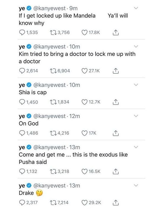Share the Drake tweet
168x213 pixels.
[x=116, y=203]
